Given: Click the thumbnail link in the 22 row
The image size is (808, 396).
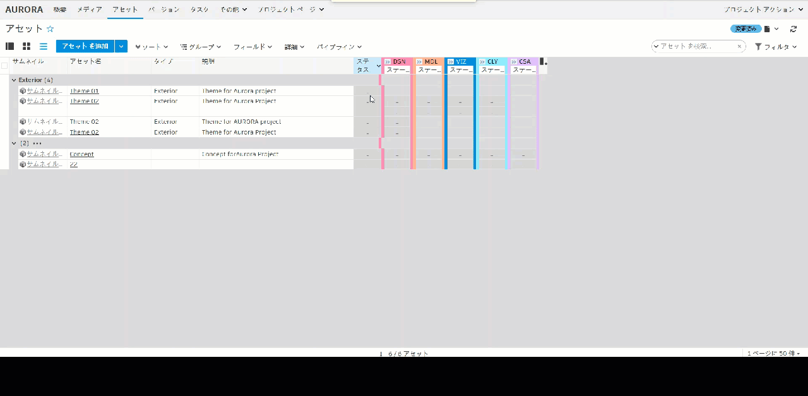Looking at the screenshot, I should (44, 164).
